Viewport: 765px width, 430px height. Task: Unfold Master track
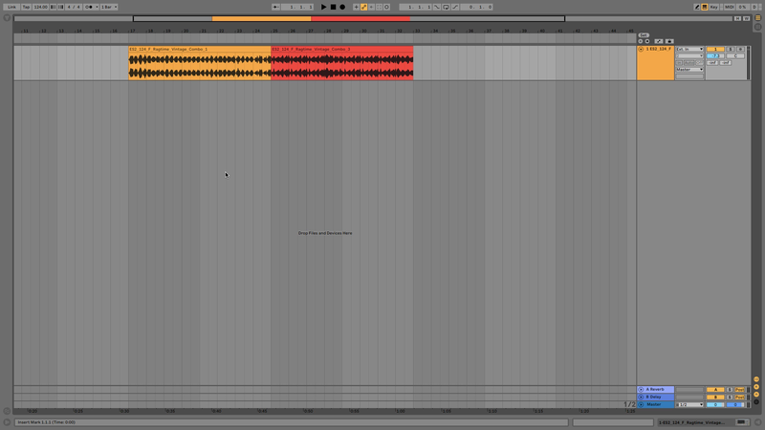641,404
